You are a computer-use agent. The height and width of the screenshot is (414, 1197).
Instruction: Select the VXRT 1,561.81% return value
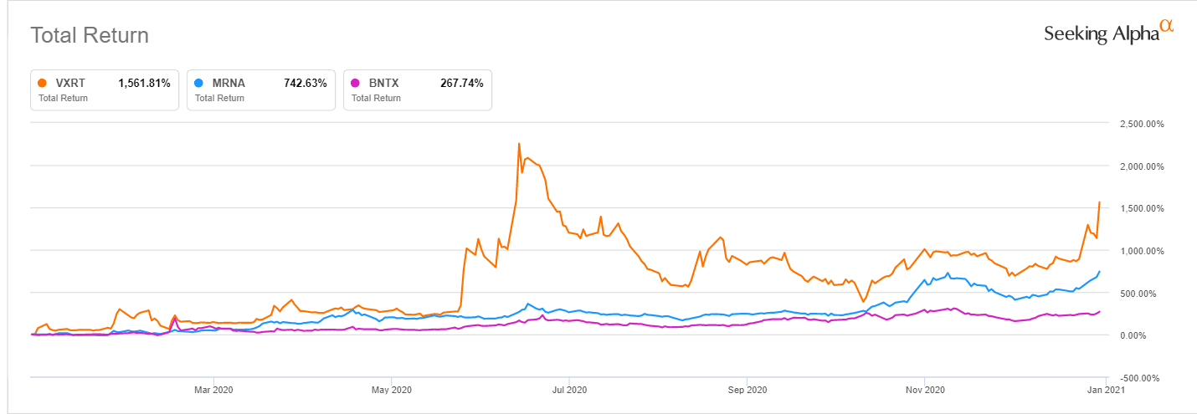(144, 83)
